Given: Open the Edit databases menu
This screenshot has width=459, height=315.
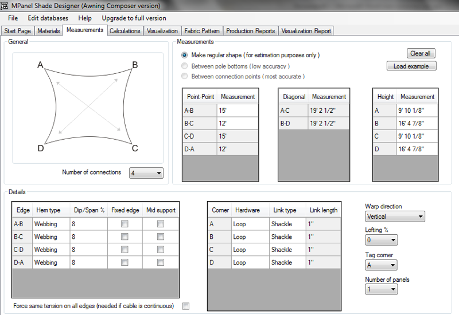Looking at the screenshot, I should click(48, 18).
